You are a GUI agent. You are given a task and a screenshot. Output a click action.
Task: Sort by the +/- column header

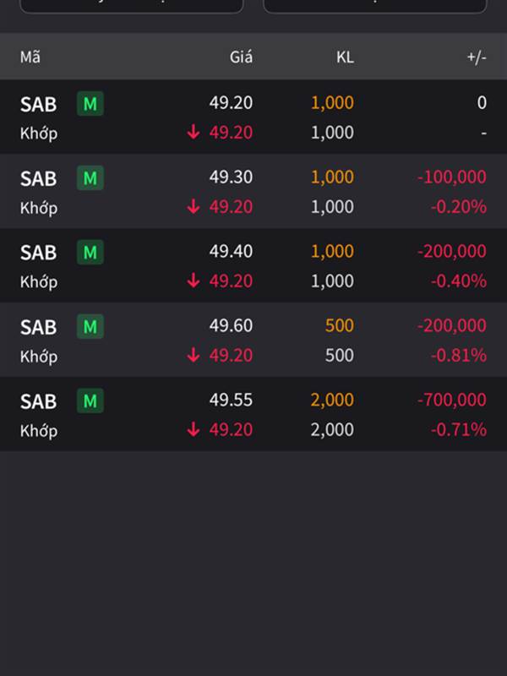pyautogui.click(x=477, y=57)
